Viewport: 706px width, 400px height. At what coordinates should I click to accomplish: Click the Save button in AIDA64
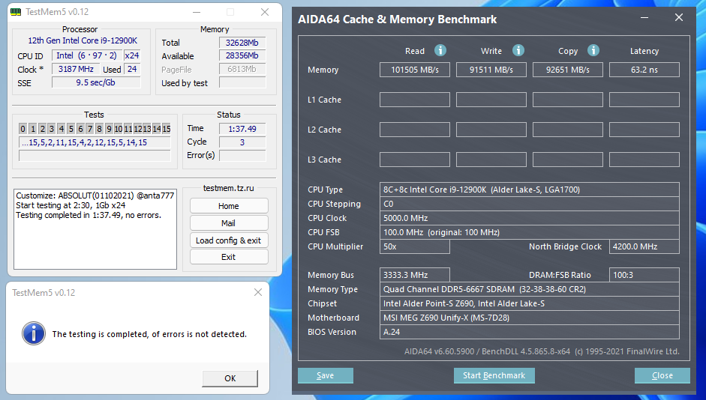pos(326,375)
